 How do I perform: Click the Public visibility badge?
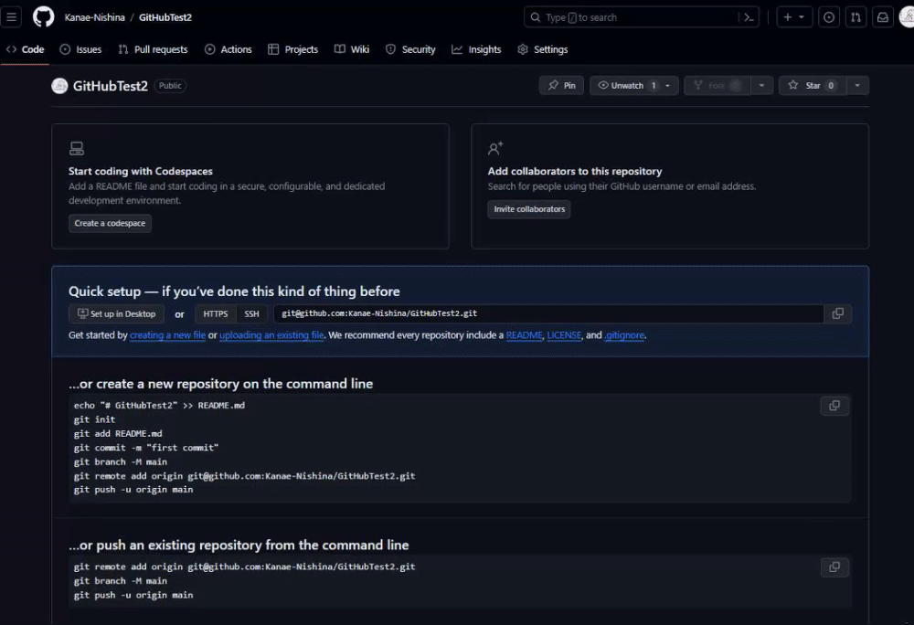click(170, 86)
